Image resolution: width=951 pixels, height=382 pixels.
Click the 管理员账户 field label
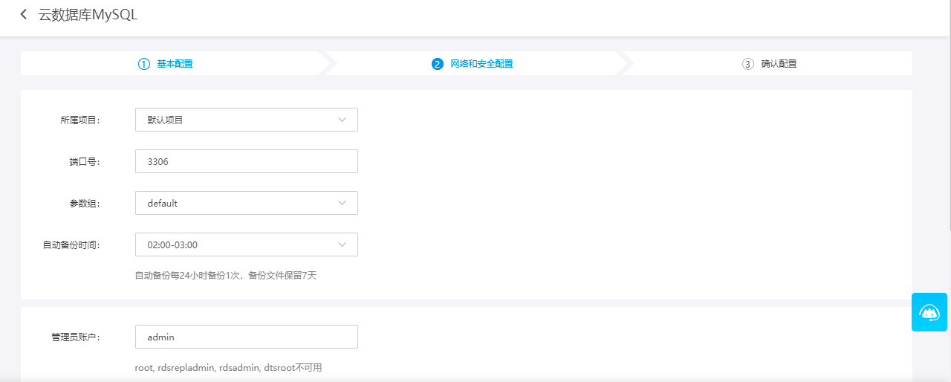pyautogui.click(x=76, y=337)
